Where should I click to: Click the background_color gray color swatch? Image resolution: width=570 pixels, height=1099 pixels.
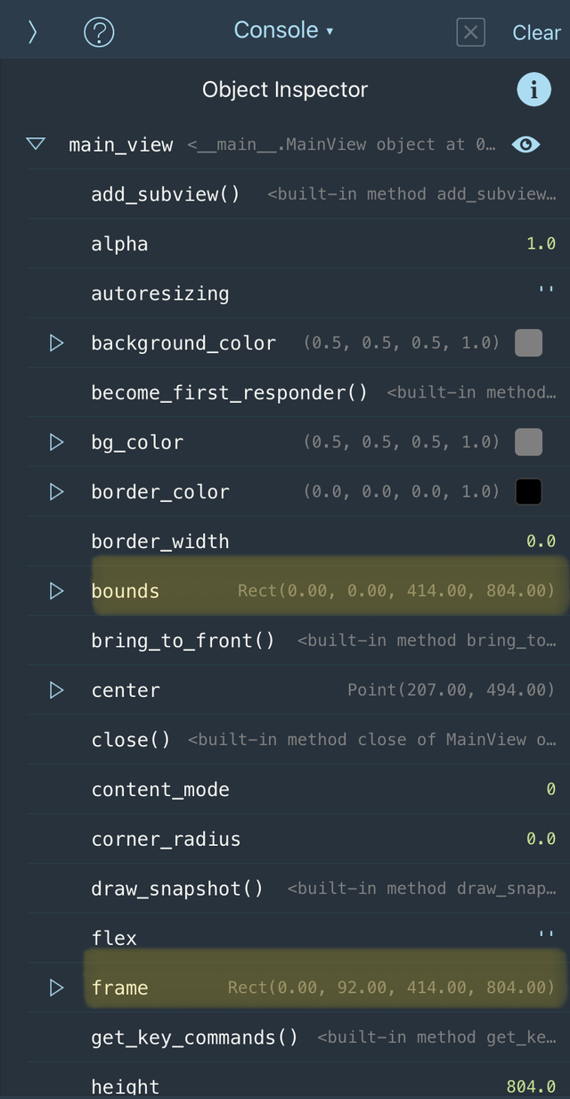click(527, 342)
